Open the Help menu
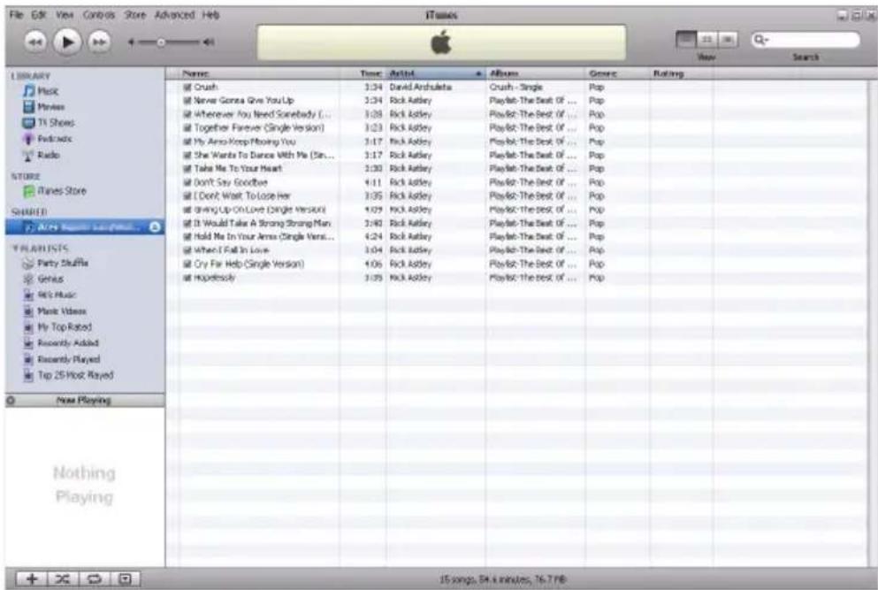Viewport: 878px width, 590px height. point(210,14)
